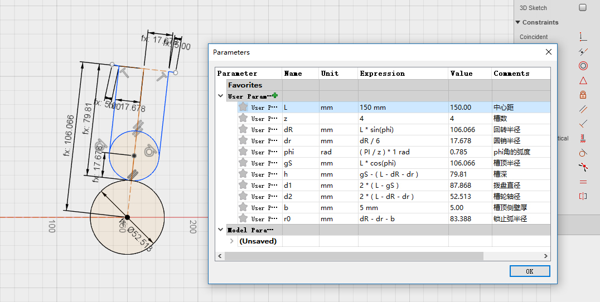Screen dimensions: 600x302
Task: Select the Equal constraint icon
Action: coord(583,182)
